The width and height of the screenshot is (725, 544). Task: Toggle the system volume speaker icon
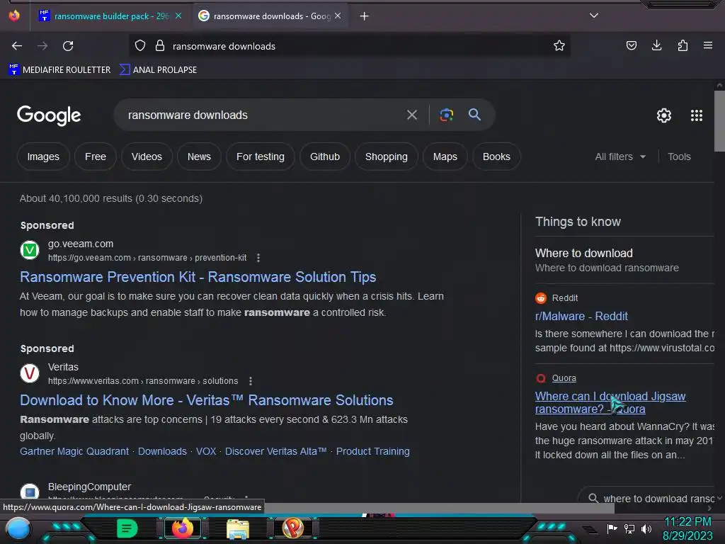click(x=646, y=528)
